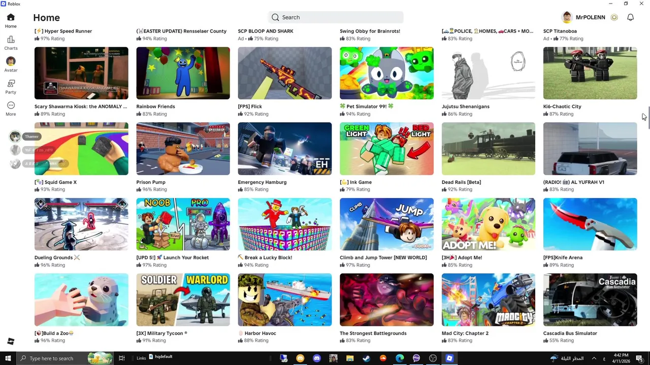Viewport: 650px width, 365px height.
Task: Open Ki6-Chaotic City thumbnail
Action: point(590,73)
